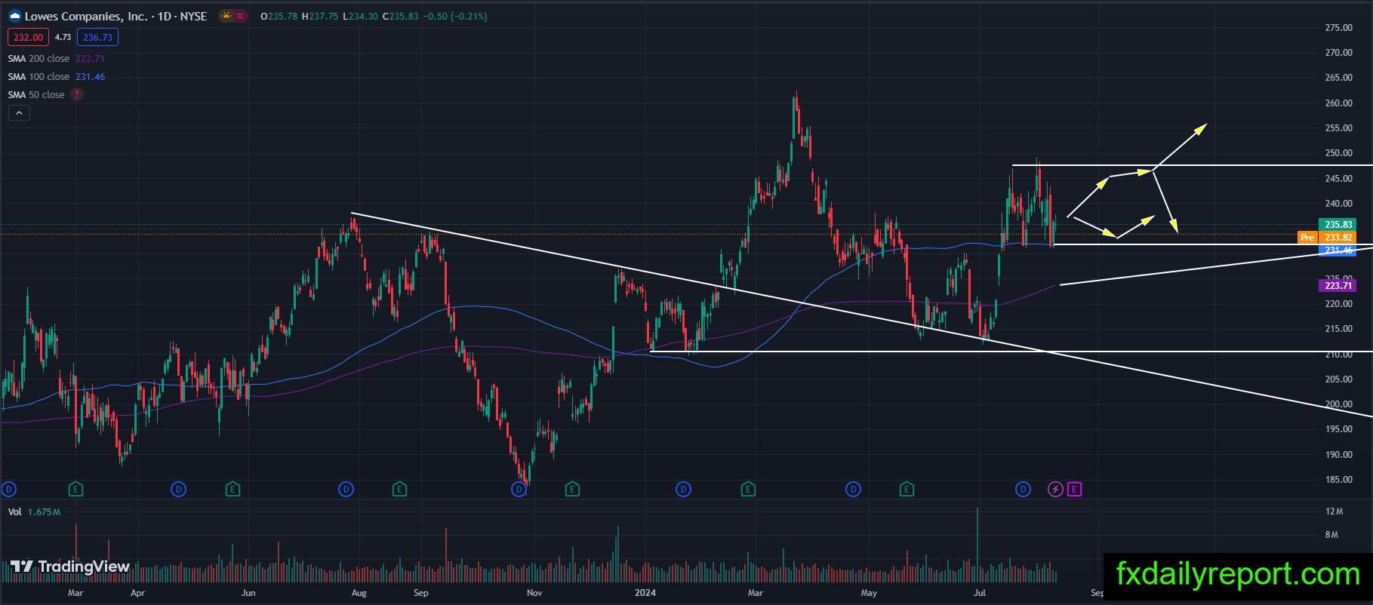Image resolution: width=1373 pixels, height=605 pixels.
Task: Click the low value L234.30
Action: coord(360,16)
